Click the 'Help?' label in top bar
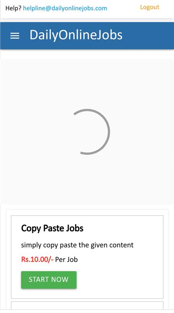Image resolution: width=174 pixels, height=313 pixels. coord(13,8)
